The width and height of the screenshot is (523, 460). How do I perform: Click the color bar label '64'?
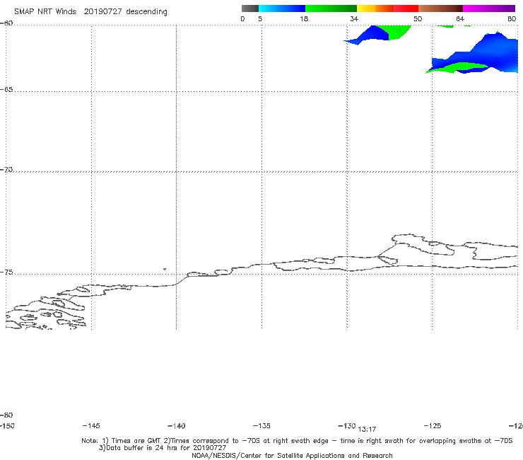460,18
